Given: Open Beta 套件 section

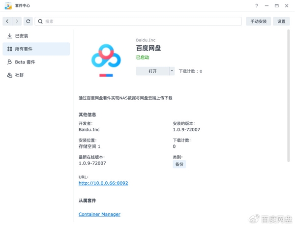Looking at the screenshot, I should pyautogui.click(x=25, y=62).
